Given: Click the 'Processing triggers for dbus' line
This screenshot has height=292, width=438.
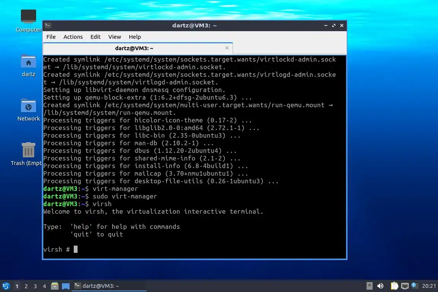Looking at the screenshot, I should click(140, 151).
